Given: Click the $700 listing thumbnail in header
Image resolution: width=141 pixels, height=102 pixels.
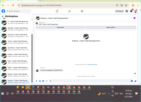Looking at the screenshot, I should [x=37, y=23].
